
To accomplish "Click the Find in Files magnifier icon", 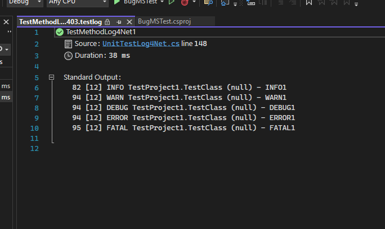I will pos(208,2).
